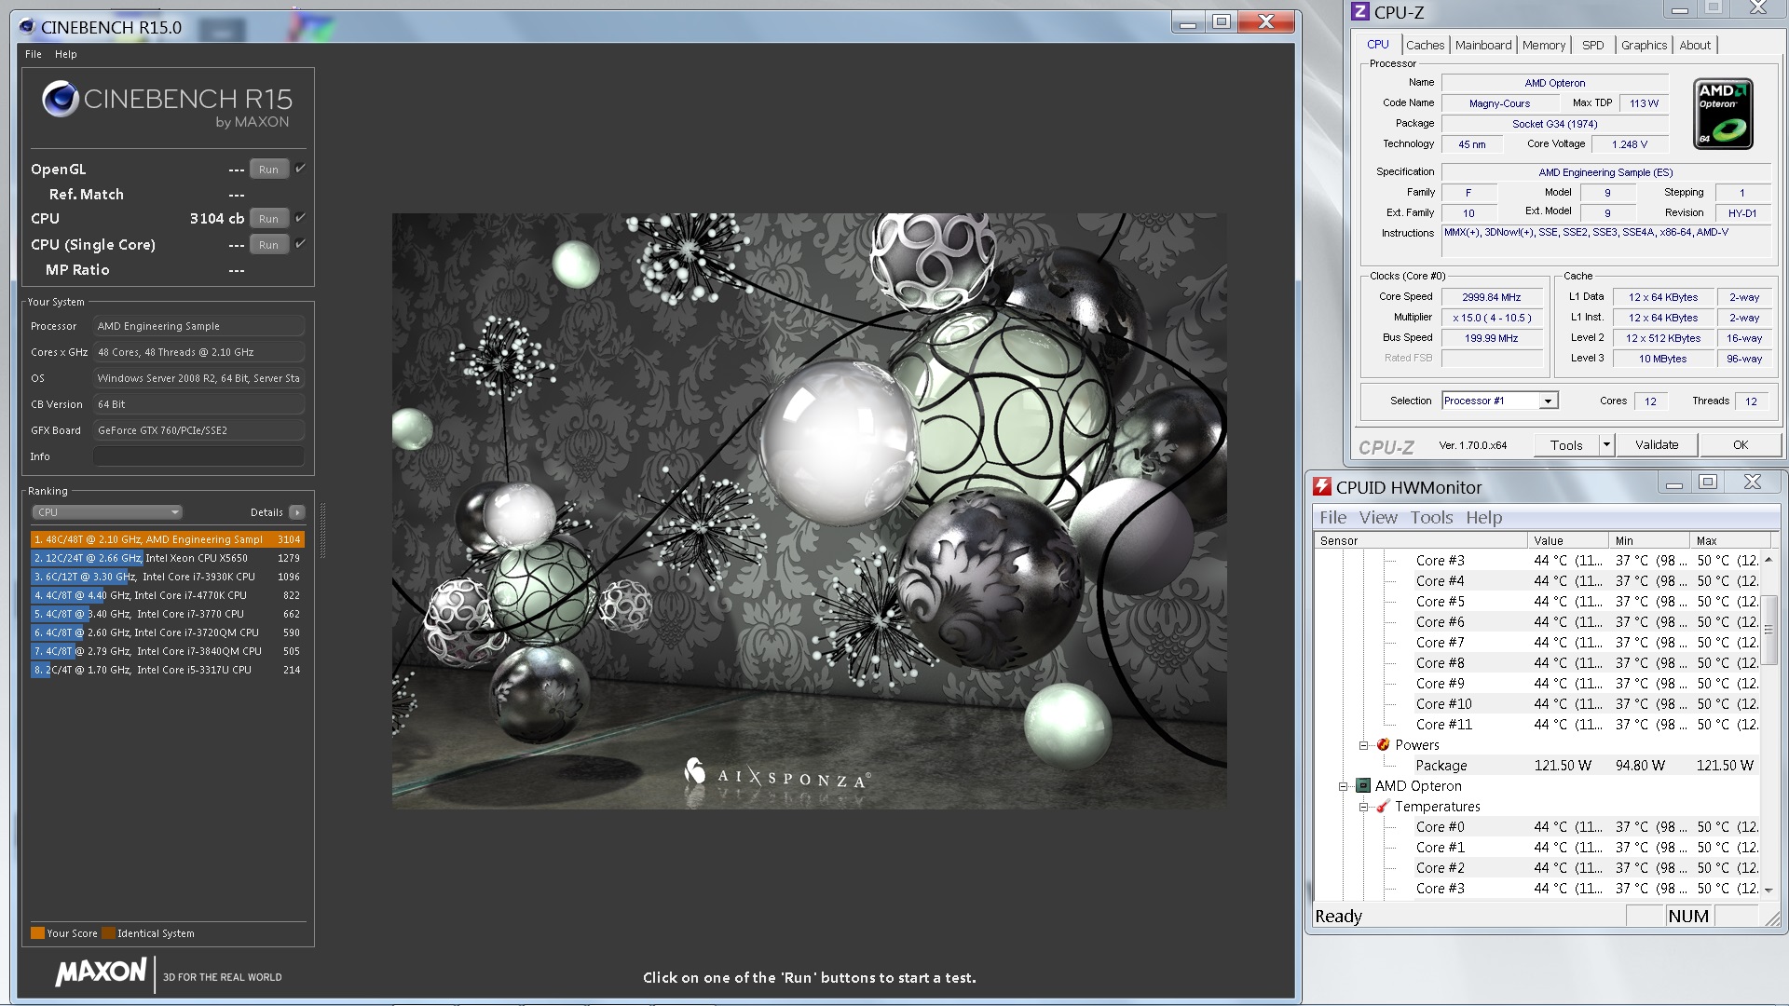Run the CPU benchmark test
The height and width of the screenshot is (1006, 1789).
[x=268, y=219]
